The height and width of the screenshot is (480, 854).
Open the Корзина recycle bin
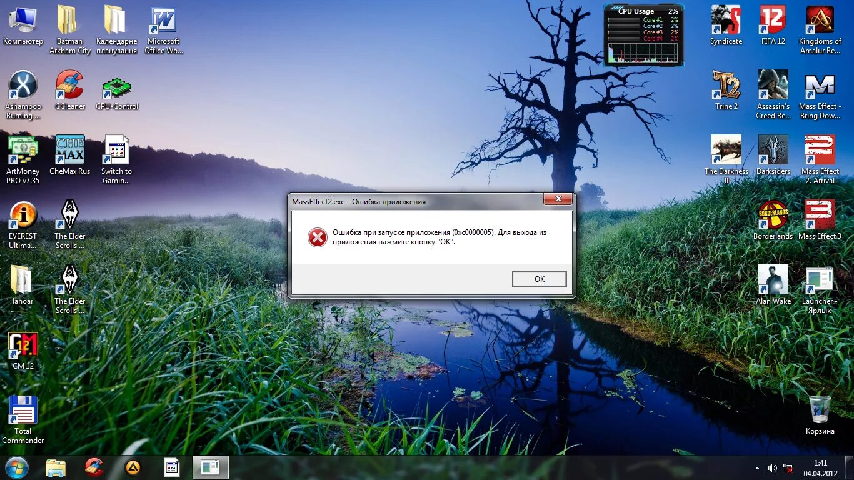pyautogui.click(x=820, y=415)
